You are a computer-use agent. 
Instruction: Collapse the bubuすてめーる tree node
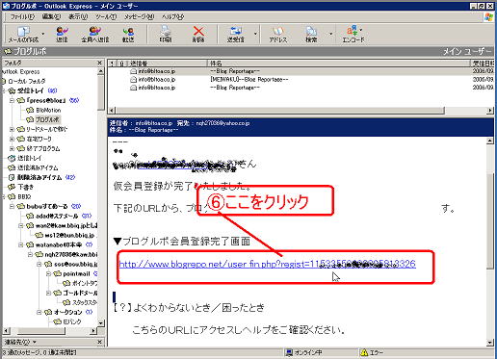pos(12,206)
